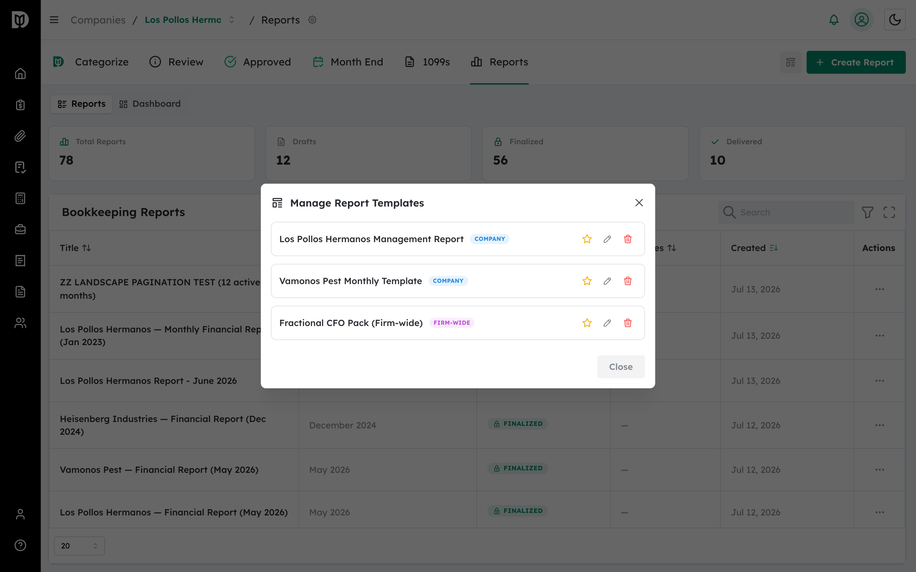Open the calculator sidebar icon
Screen dimensions: 916x572
[x=20, y=198]
